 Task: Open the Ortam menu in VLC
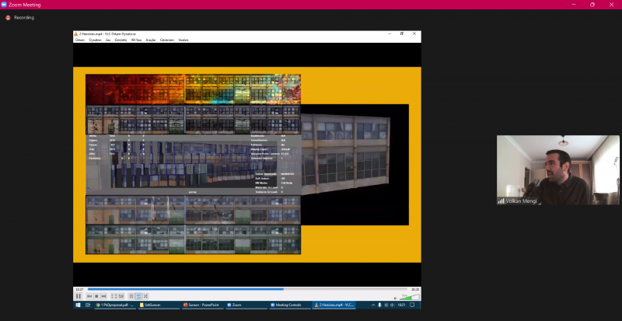79,40
